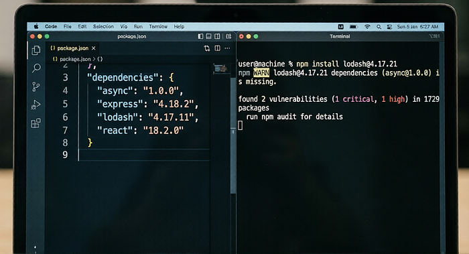Click the keyboard input source menu bar icon
The image size is (469, 254).
(340, 27)
